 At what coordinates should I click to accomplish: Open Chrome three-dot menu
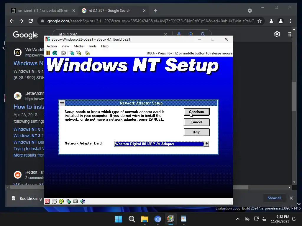tap(290, 21)
